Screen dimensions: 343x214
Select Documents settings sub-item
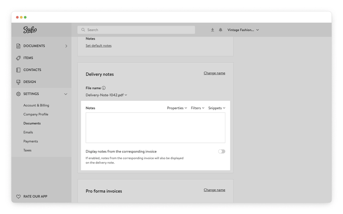coord(32,123)
